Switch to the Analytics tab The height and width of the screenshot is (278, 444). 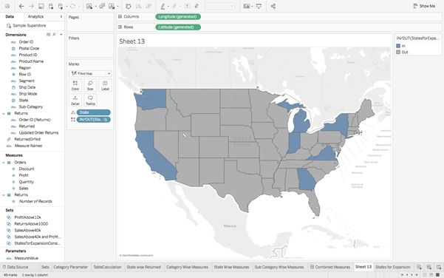point(35,16)
